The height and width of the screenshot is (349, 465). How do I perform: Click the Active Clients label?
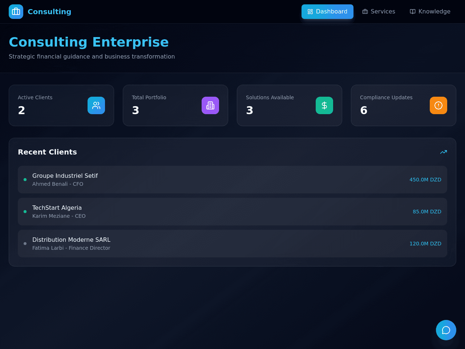35,97
